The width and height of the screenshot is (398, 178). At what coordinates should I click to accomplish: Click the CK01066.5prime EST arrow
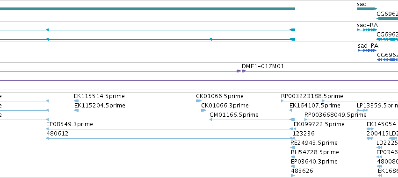(x=199, y=101)
